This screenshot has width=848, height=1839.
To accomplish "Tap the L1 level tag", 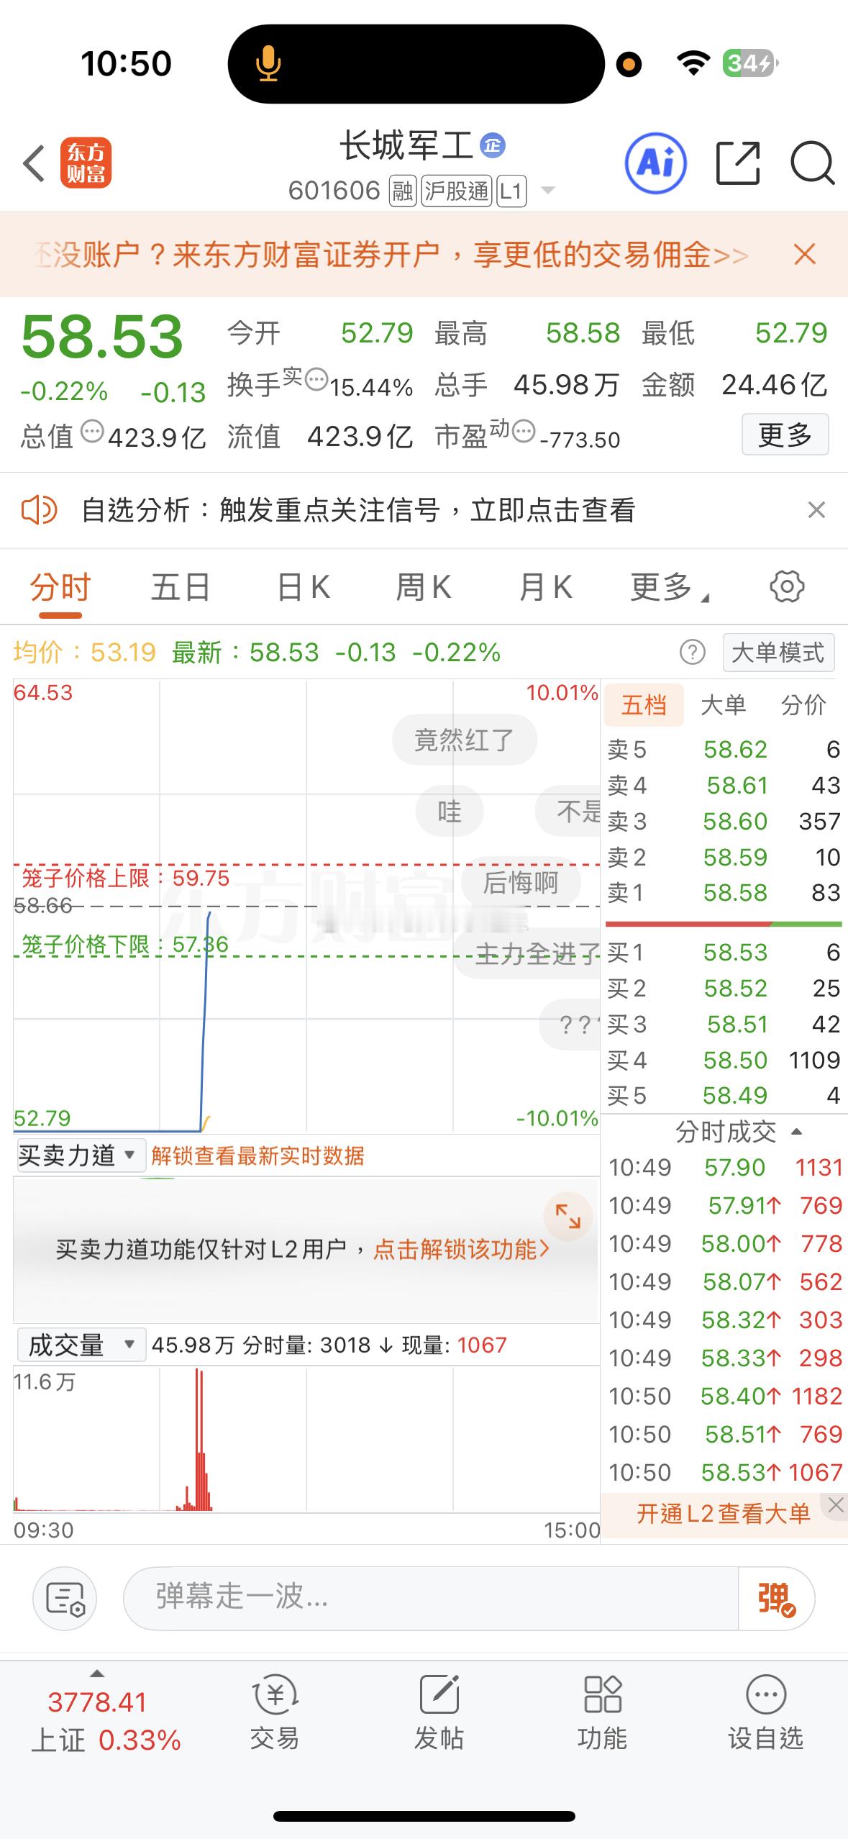I will (x=511, y=191).
